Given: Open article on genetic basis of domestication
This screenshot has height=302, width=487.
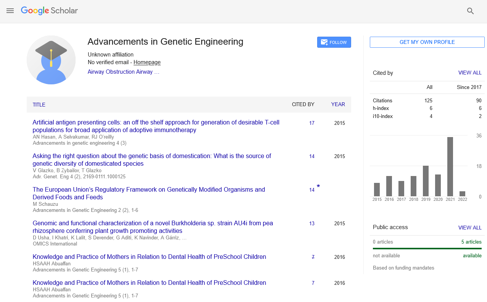Looking at the screenshot, I should pyautogui.click(x=152, y=160).
